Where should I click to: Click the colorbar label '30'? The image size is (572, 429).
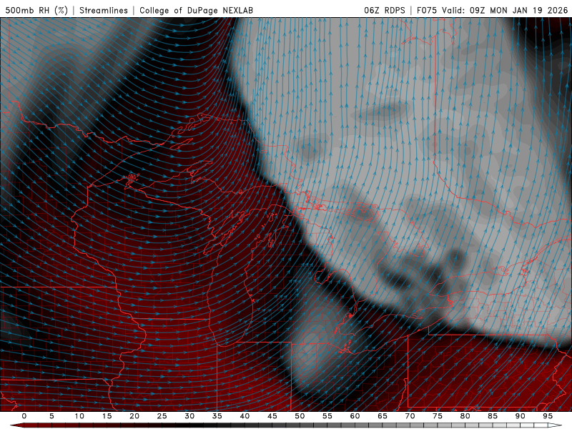189,416
